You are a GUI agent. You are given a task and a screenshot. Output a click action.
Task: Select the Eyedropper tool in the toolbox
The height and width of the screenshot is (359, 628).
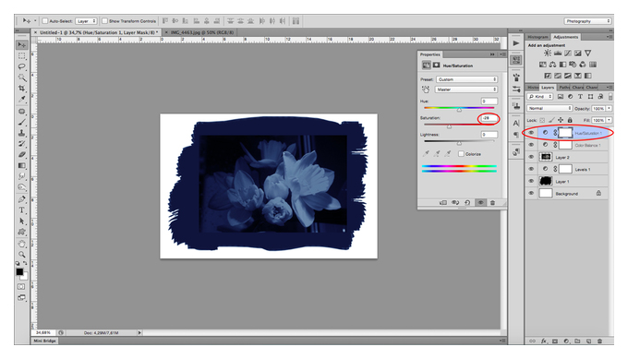coord(21,99)
